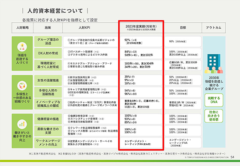Click the footnote ※1 東急不動産株式会社
Image resolution: width=240 pixels, height=166 pixels.
[42, 154]
